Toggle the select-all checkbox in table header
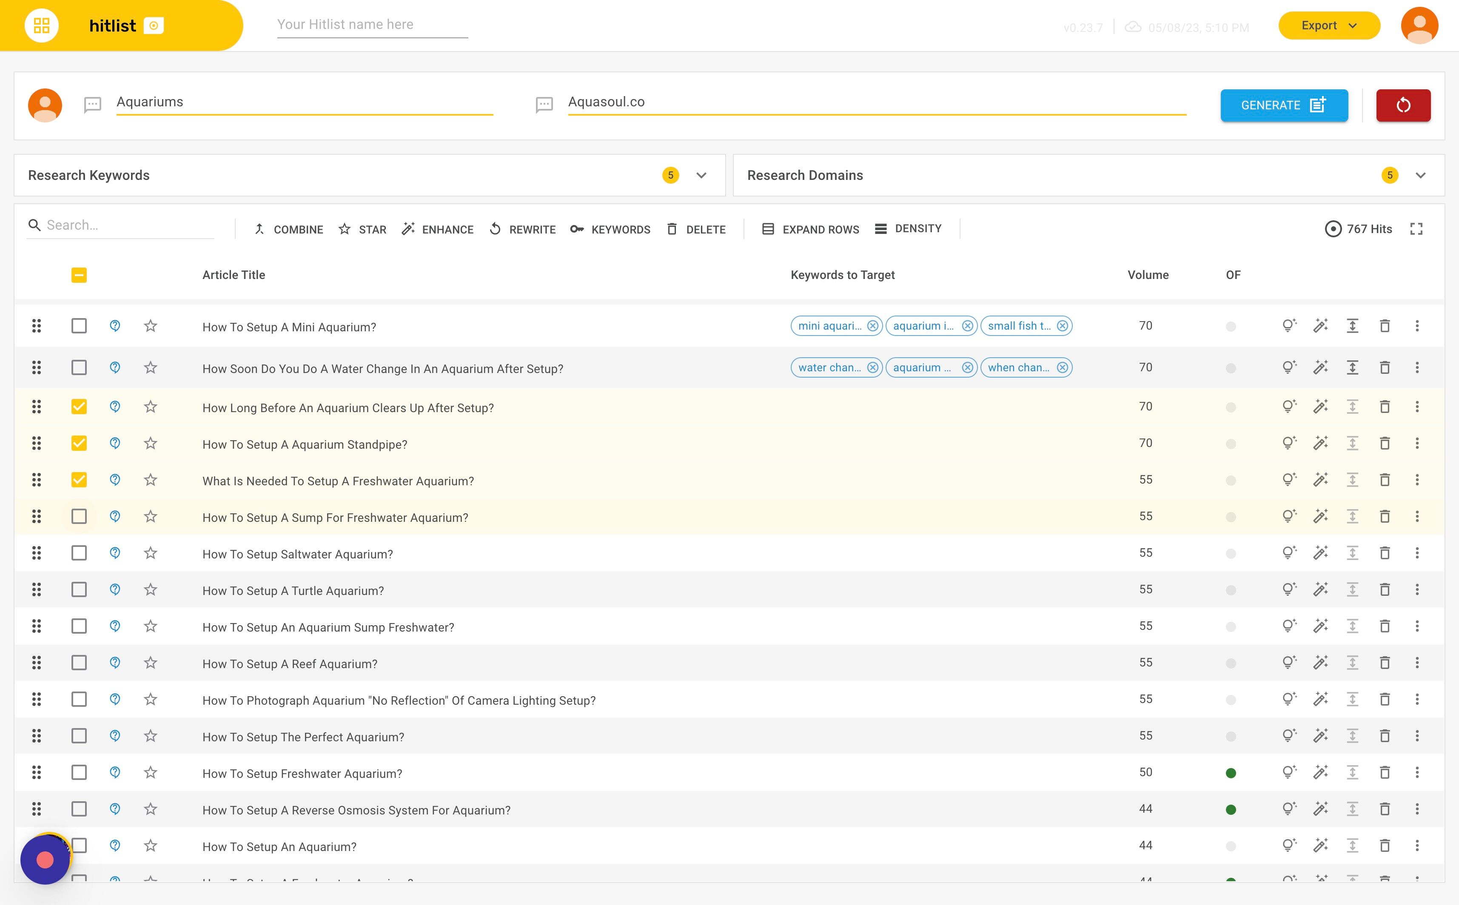 tap(78, 275)
